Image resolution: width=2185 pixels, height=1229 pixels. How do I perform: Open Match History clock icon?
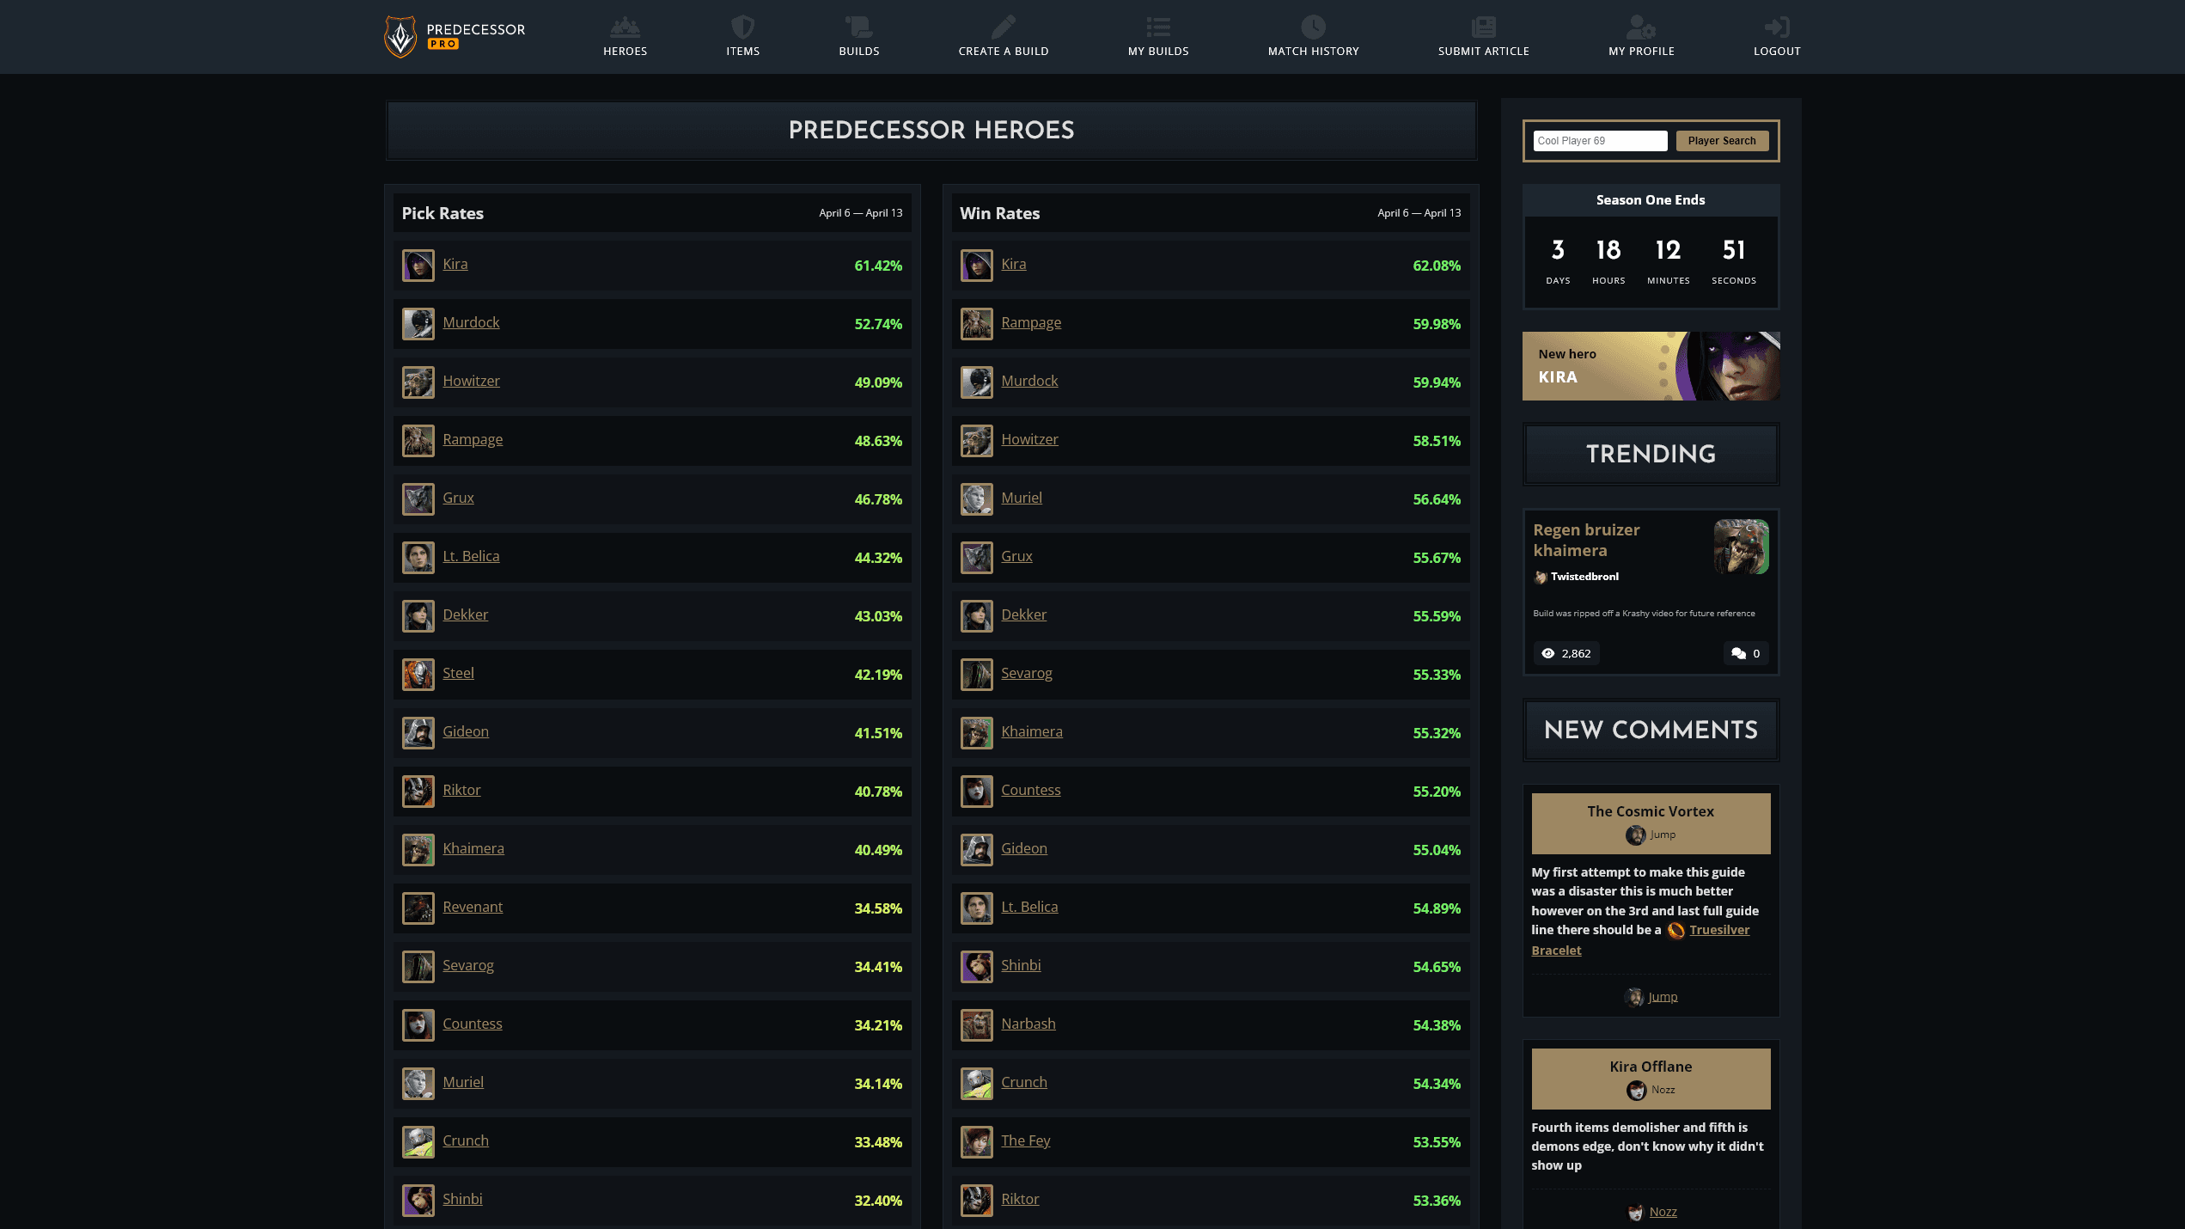click(x=1313, y=27)
